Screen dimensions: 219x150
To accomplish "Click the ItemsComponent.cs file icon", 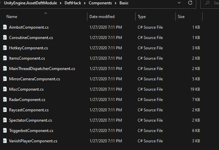I will tap(5, 58).
